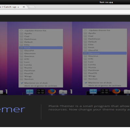Select PearOS in the left theme menu
This screenshot has width=130, height=130.
pyautogui.click(x=41, y=73)
